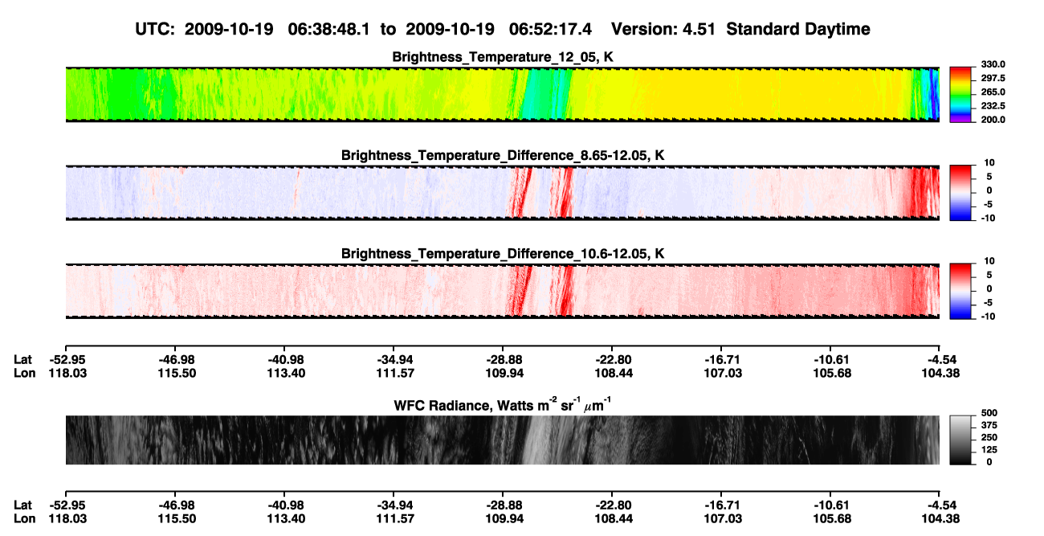Image resolution: width=1044 pixels, height=536 pixels.
Task: Click the 330.0 colorbar label
Action: [x=994, y=64]
